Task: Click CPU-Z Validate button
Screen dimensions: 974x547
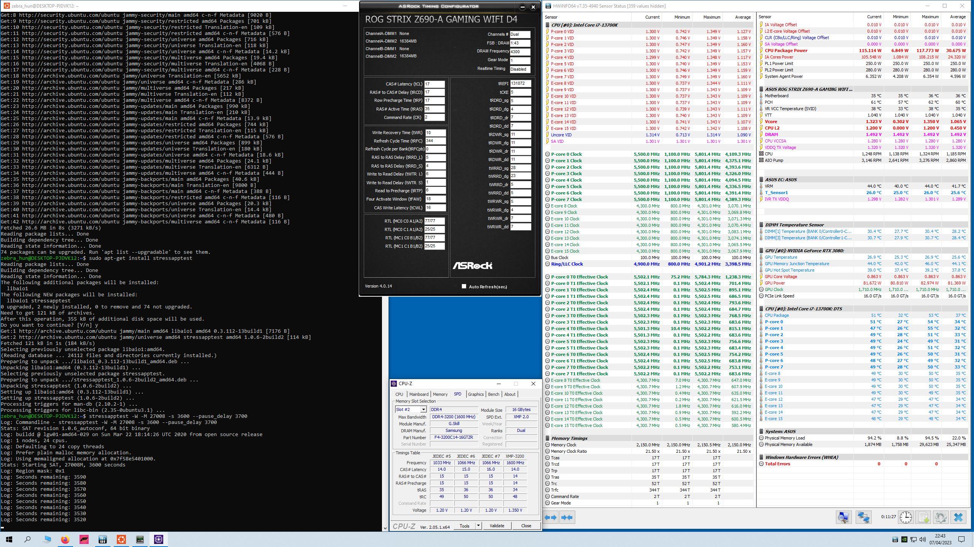Action: click(497, 526)
